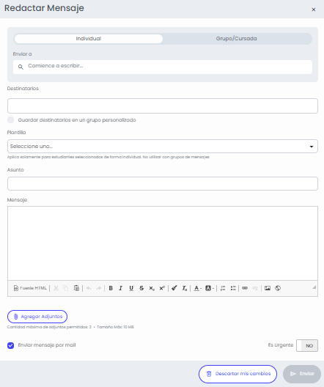Insert an image into the message
Screen dimensions: 324x387
pyautogui.click(x=268, y=288)
